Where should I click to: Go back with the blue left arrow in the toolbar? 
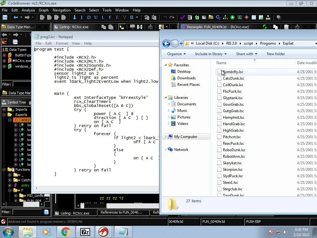pyautogui.click(x=16, y=17)
